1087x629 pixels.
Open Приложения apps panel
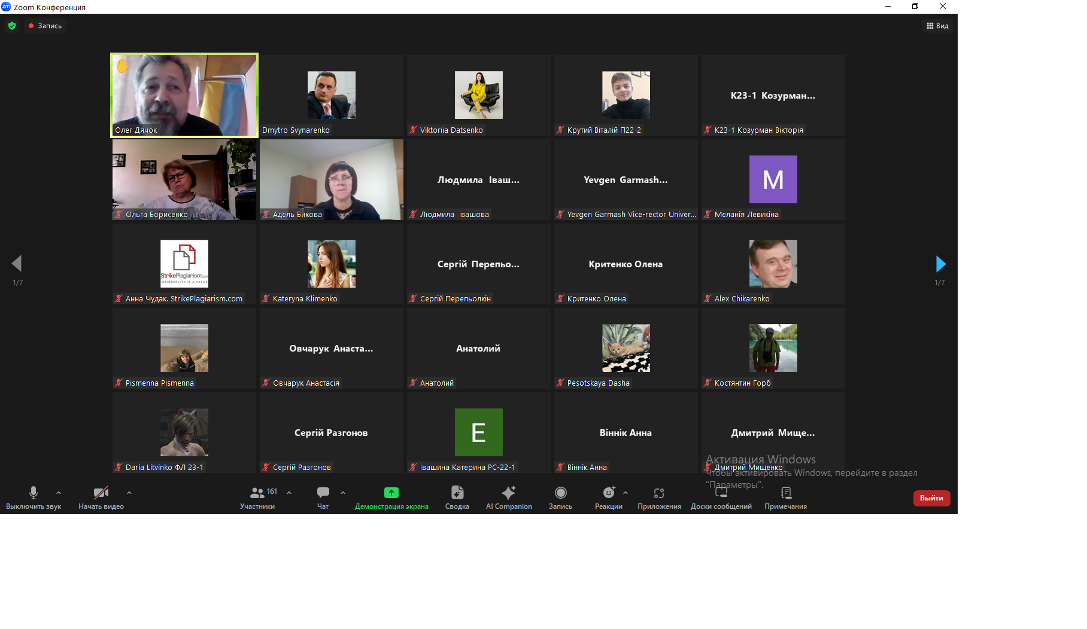[x=659, y=497]
